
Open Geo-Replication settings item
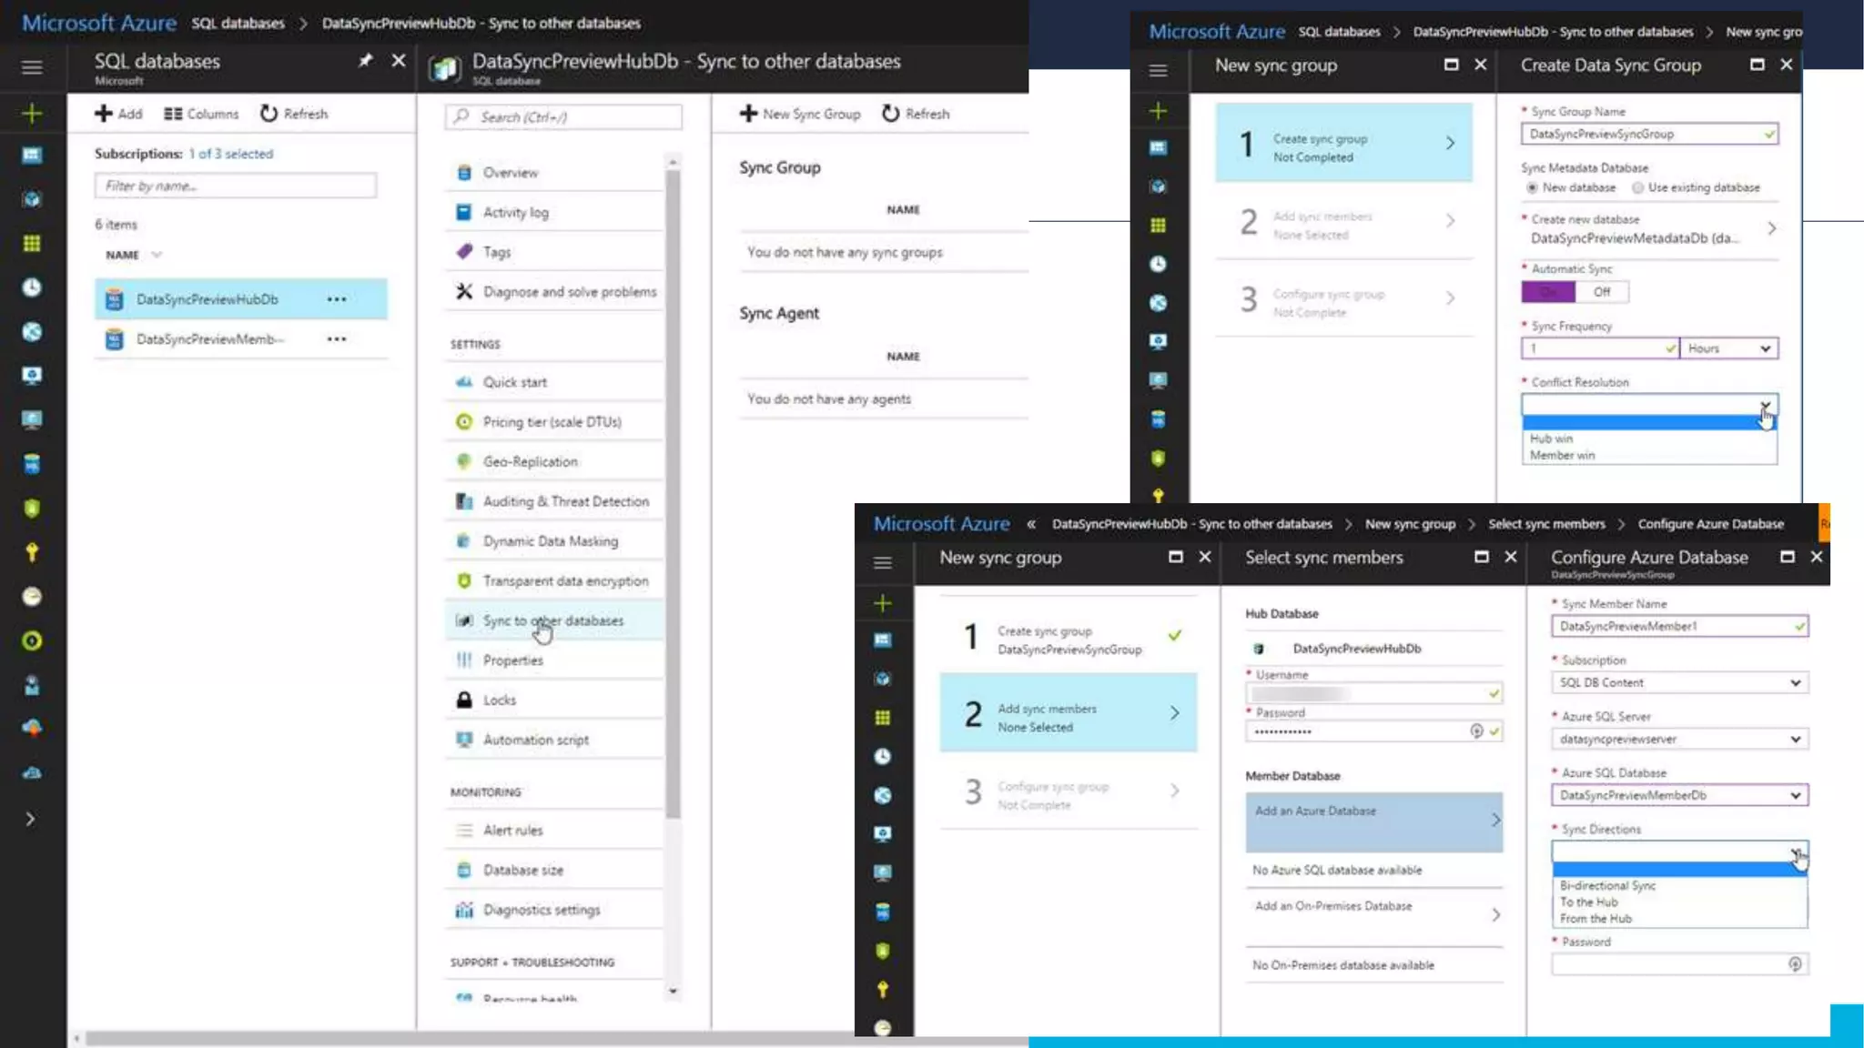pyautogui.click(x=554, y=462)
